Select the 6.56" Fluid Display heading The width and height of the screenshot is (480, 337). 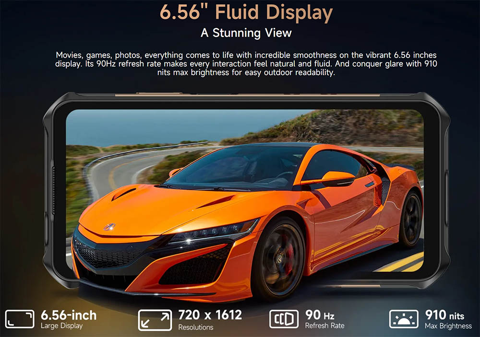coord(246,13)
